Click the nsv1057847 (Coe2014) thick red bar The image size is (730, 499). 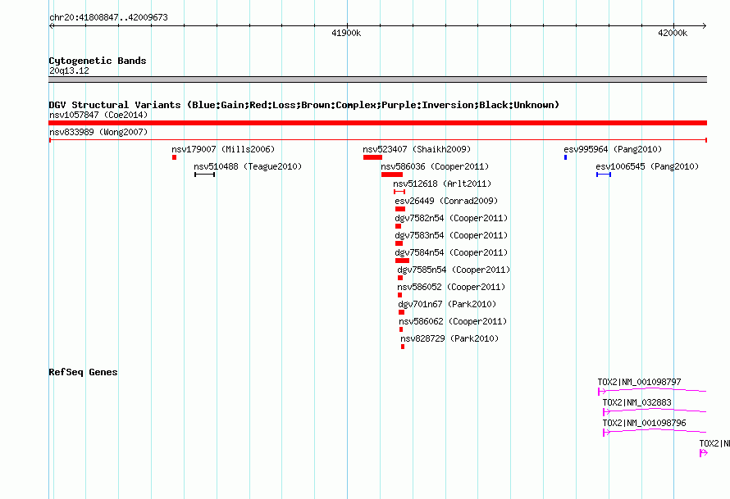pyautogui.click(x=377, y=123)
